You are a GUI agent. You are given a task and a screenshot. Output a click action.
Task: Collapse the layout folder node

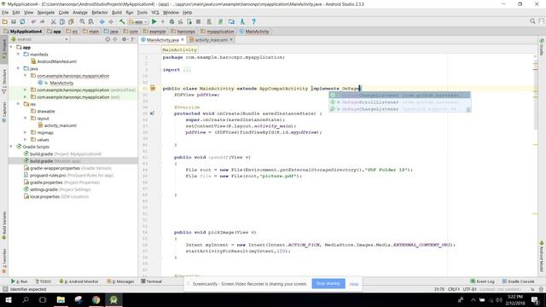[x=25, y=119]
